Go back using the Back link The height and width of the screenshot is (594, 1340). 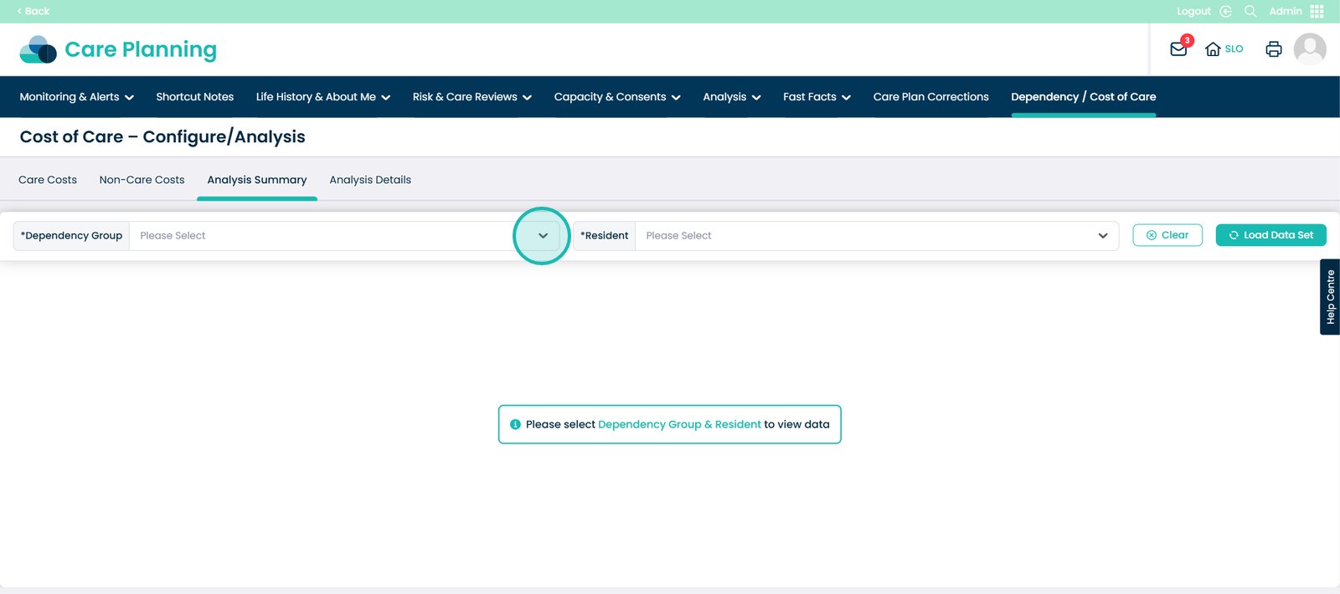click(33, 11)
